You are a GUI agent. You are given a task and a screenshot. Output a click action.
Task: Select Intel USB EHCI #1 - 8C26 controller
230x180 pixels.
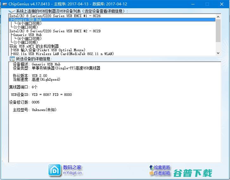(51, 16)
